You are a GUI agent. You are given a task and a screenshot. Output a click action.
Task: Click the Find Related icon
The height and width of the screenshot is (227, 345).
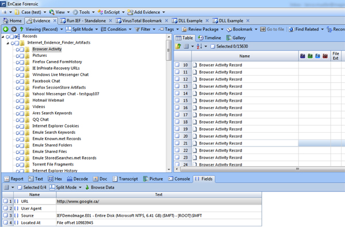[x=292, y=29]
